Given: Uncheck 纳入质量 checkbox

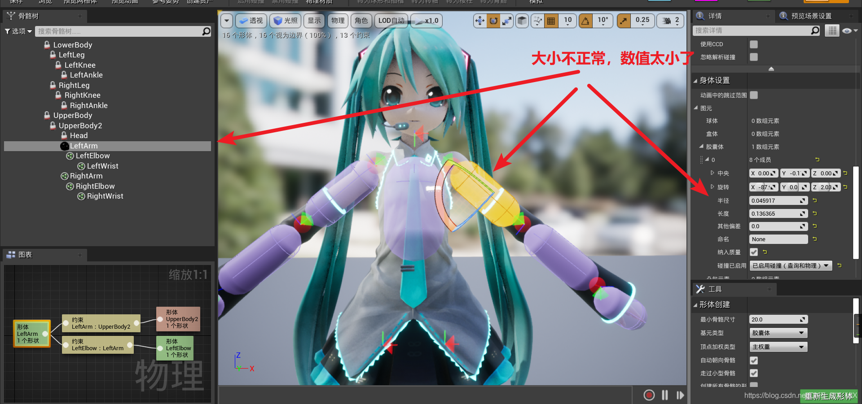Looking at the screenshot, I should click(x=754, y=252).
